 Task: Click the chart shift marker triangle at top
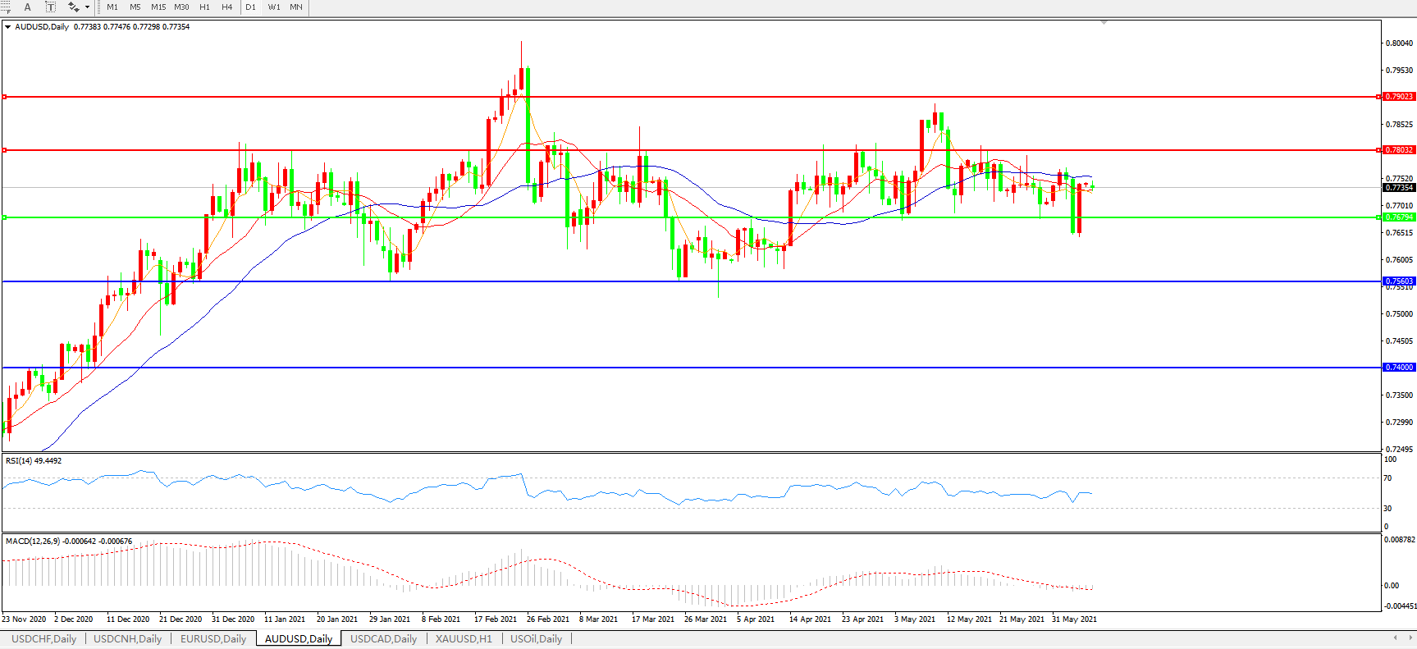[1104, 22]
